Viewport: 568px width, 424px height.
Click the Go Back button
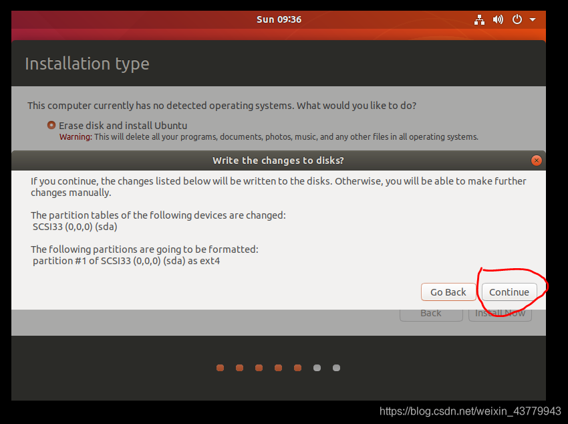click(448, 292)
